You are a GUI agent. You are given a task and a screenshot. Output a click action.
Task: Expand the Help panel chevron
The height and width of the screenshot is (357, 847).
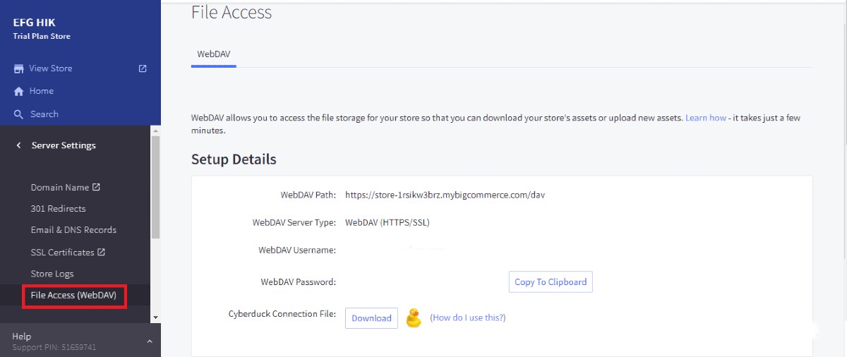click(x=149, y=341)
